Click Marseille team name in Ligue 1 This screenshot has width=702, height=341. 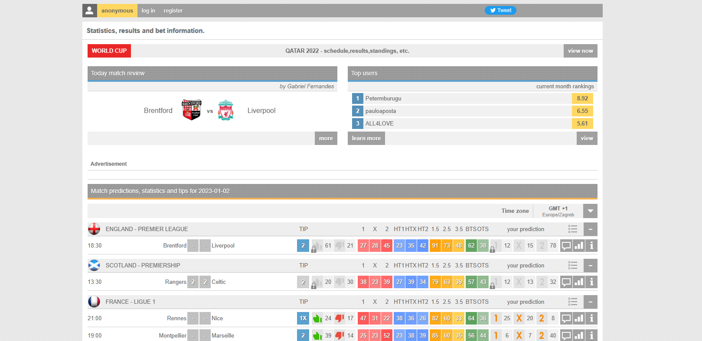223,335
